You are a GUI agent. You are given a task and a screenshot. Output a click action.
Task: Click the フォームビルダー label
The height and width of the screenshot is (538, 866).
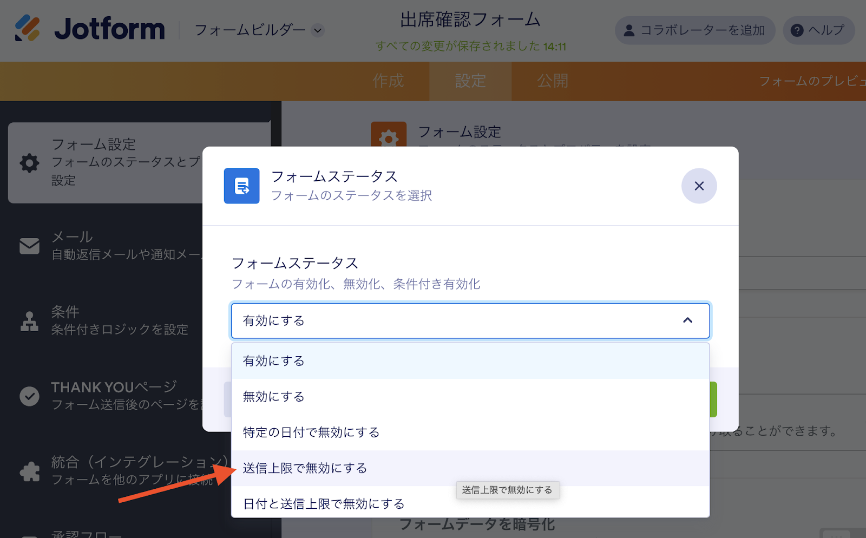coord(250,30)
